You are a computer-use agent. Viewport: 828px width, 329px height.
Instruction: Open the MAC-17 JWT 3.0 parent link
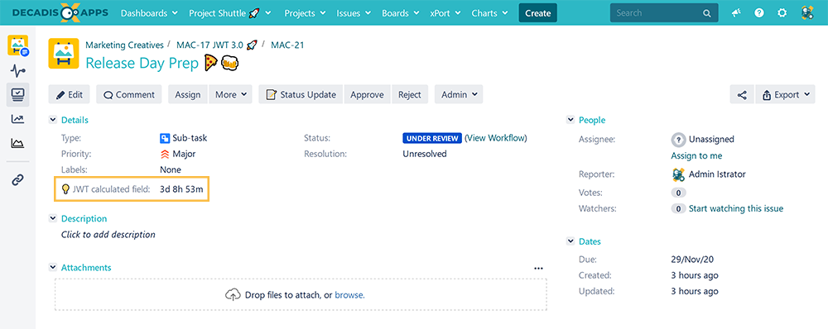coord(216,45)
